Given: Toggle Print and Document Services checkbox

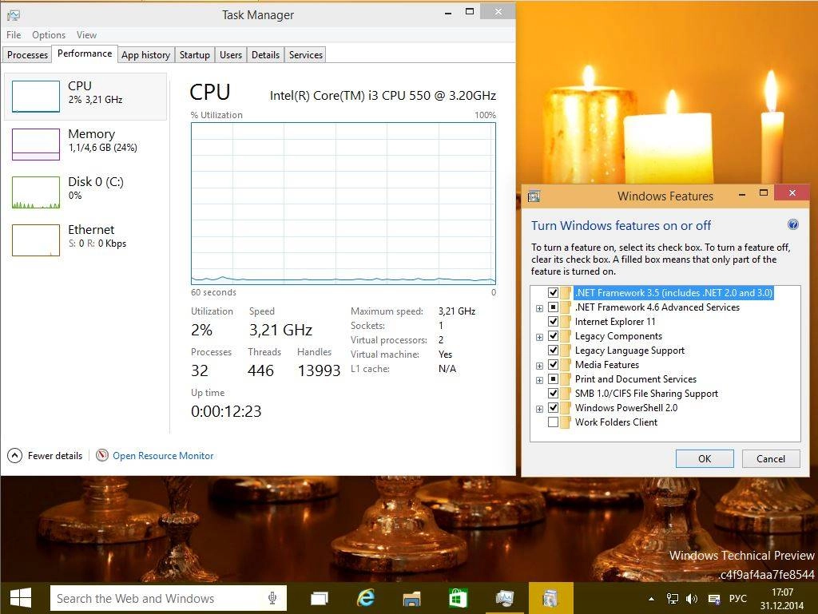Looking at the screenshot, I should pos(553,379).
